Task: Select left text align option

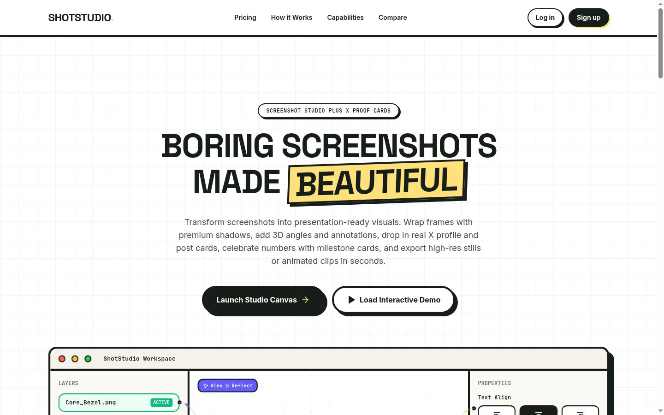Action: coord(497,410)
